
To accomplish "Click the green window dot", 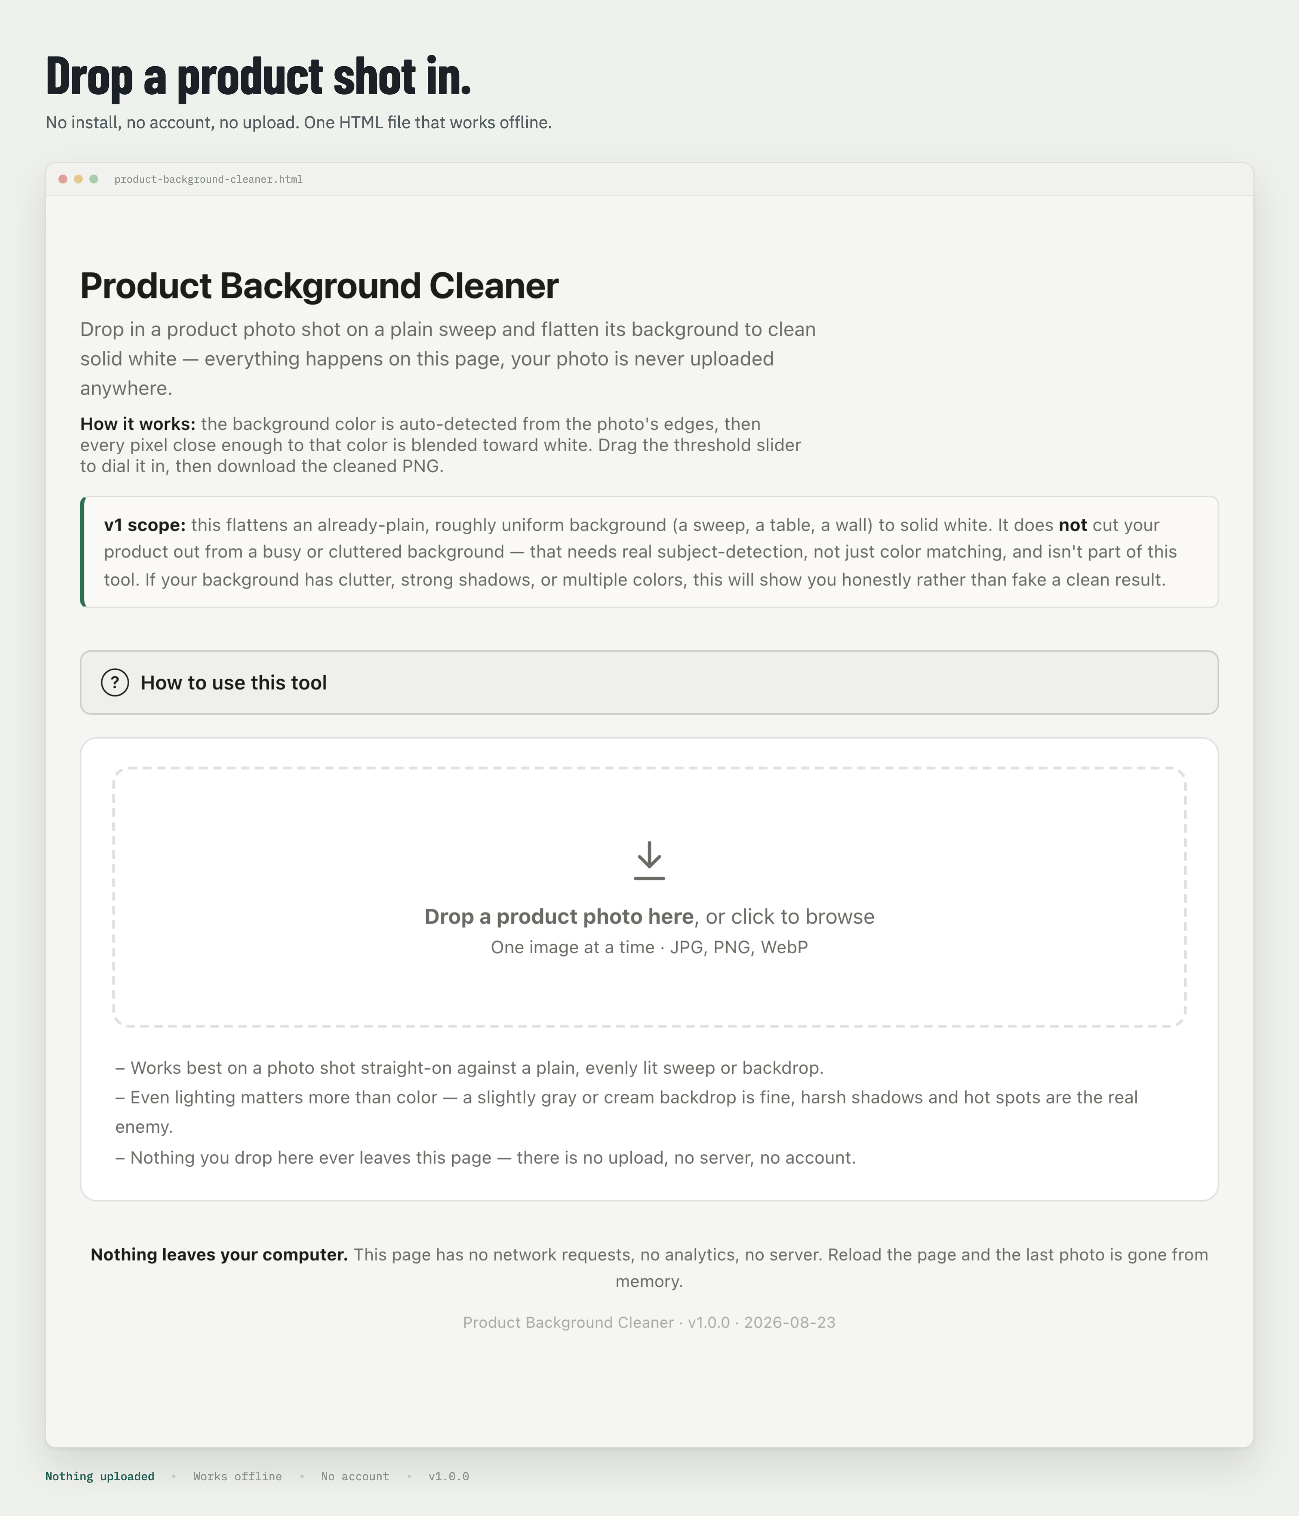I will click(x=94, y=179).
